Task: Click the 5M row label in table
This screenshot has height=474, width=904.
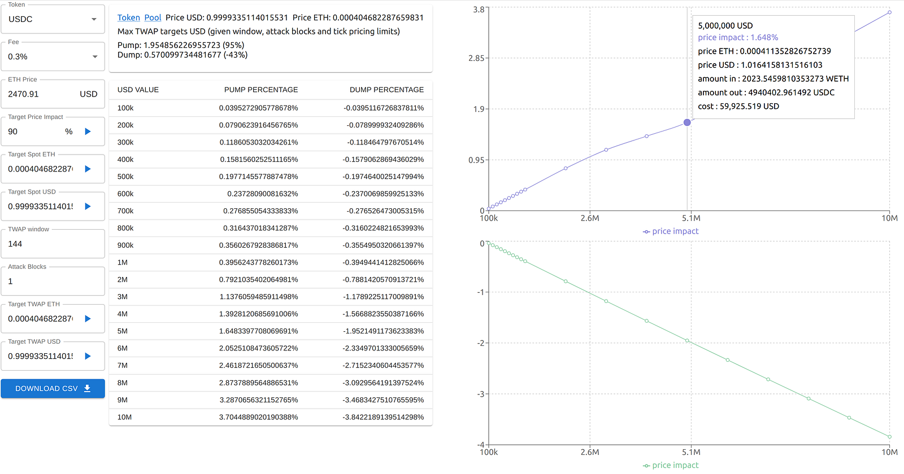Action: [123, 331]
